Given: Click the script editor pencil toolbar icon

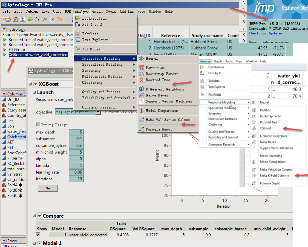Looking at the screenshot, I should coord(52,19).
